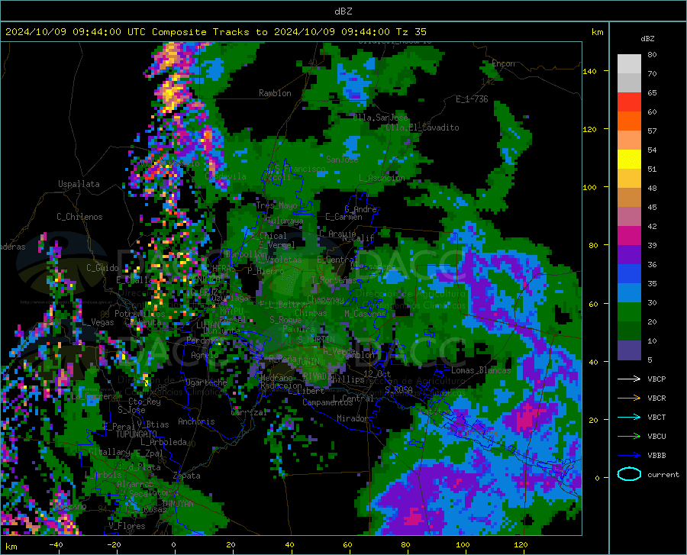Click the 'Ramblon' label near map top
687x555 pixels.
275,93
